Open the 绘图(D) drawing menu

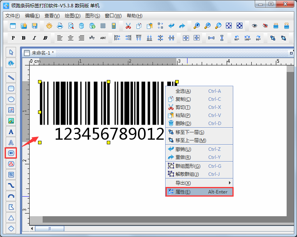click(72, 16)
